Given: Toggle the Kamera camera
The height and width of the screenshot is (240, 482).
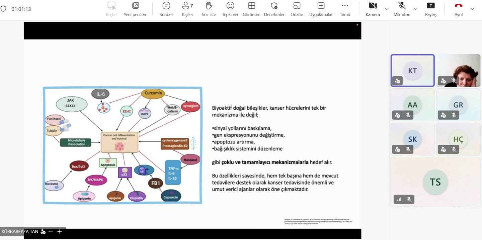Looking at the screenshot, I should (x=373, y=9).
